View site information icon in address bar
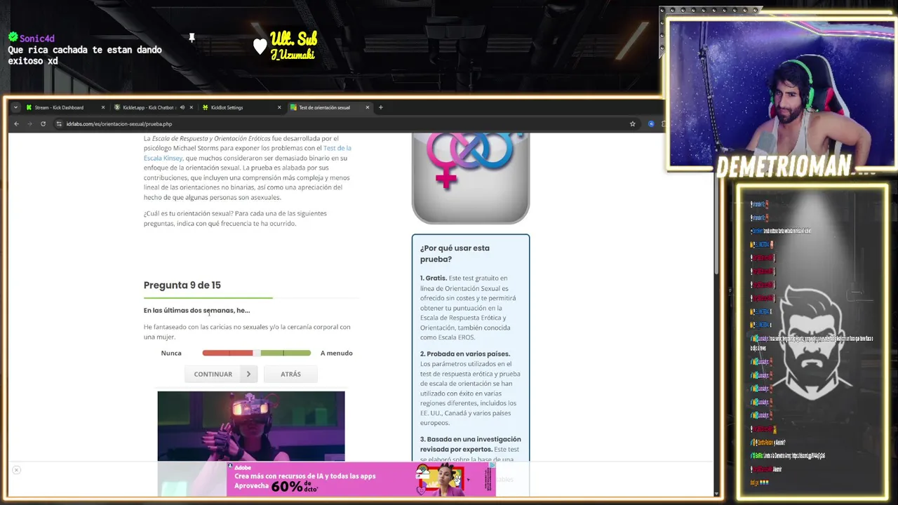This screenshot has width=898, height=505. coord(59,123)
